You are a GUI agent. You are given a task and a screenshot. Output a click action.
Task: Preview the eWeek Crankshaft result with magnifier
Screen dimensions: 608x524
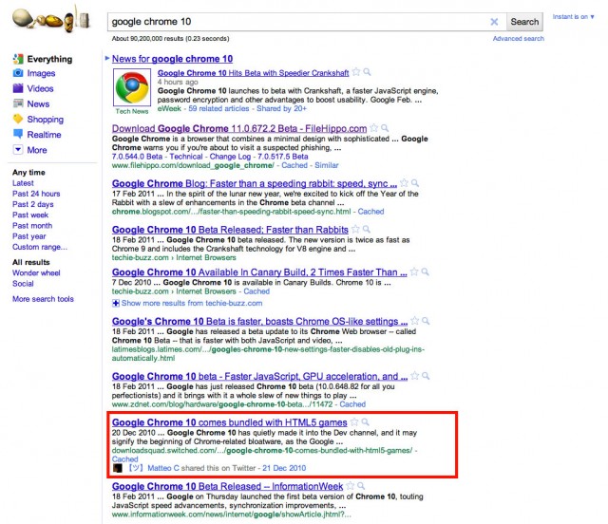367,72
